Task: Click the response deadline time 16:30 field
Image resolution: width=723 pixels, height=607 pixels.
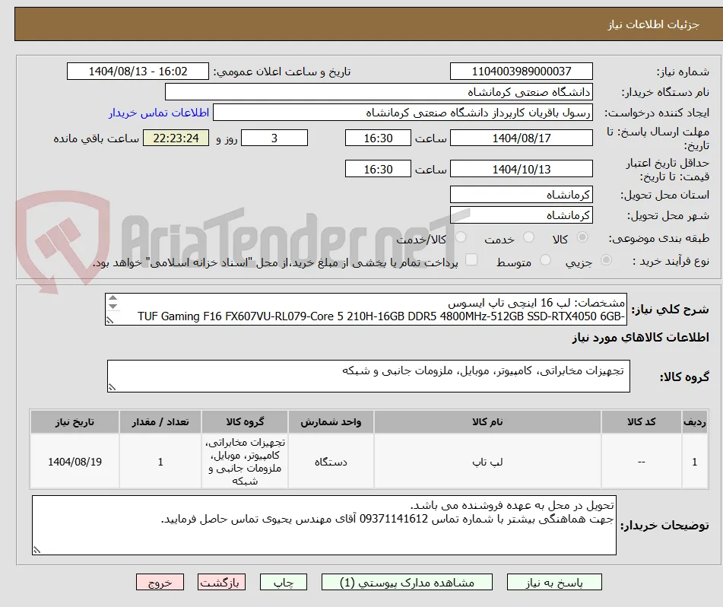Action: tap(378, 138)
